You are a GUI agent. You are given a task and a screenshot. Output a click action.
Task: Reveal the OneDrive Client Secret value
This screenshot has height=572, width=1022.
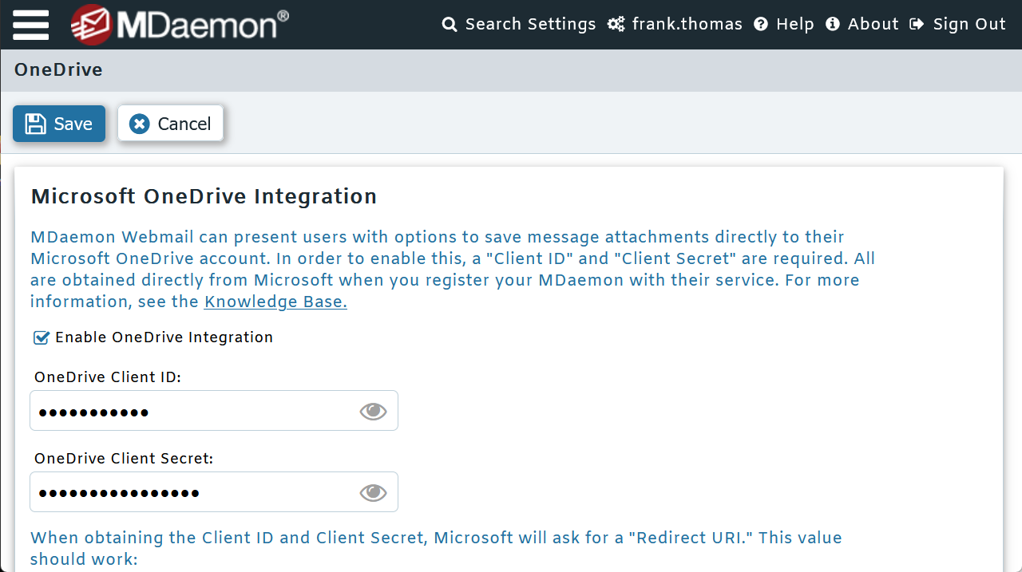pyautogui.click(x=372, y=491)
